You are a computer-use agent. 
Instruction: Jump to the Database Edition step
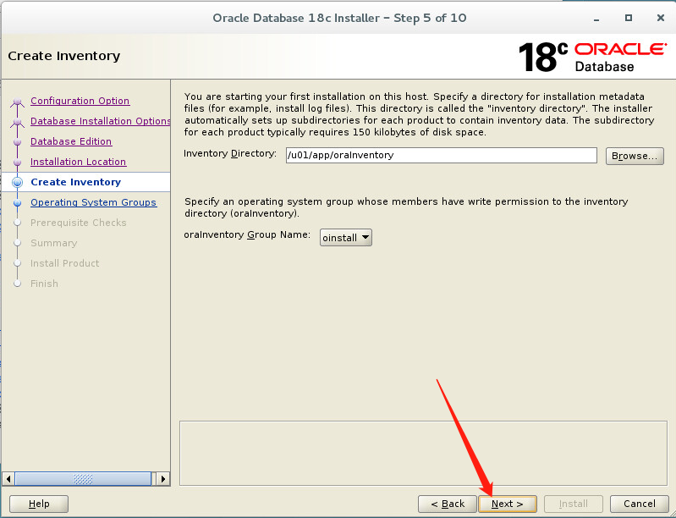click(x=71, y=141)
